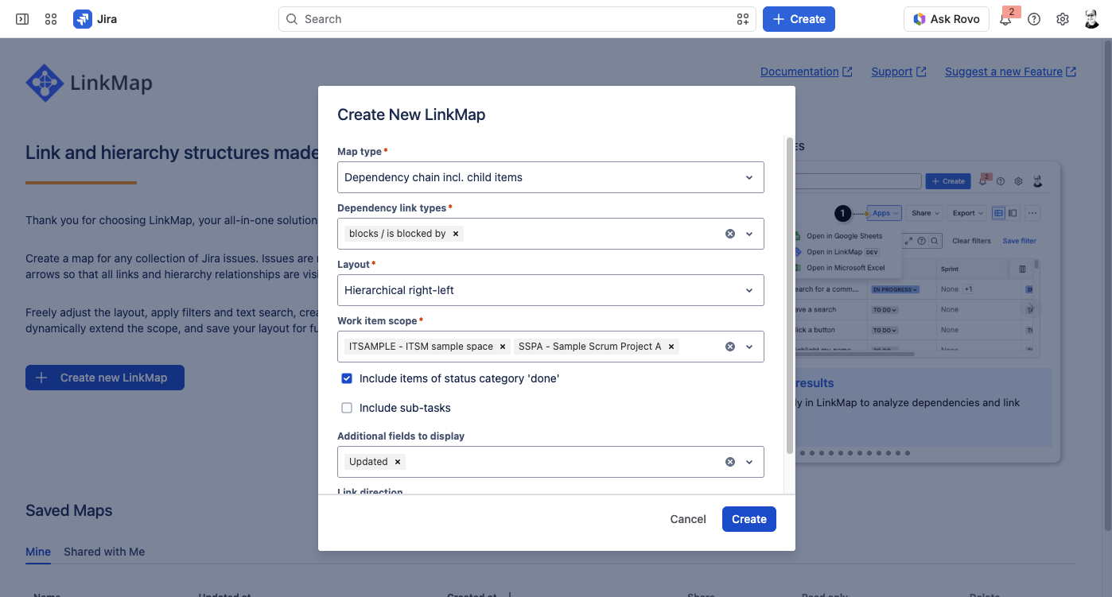Viewport: 1112px width, 597px height.
Task: Clear all Additional fields to display
Action: (730, 462)
